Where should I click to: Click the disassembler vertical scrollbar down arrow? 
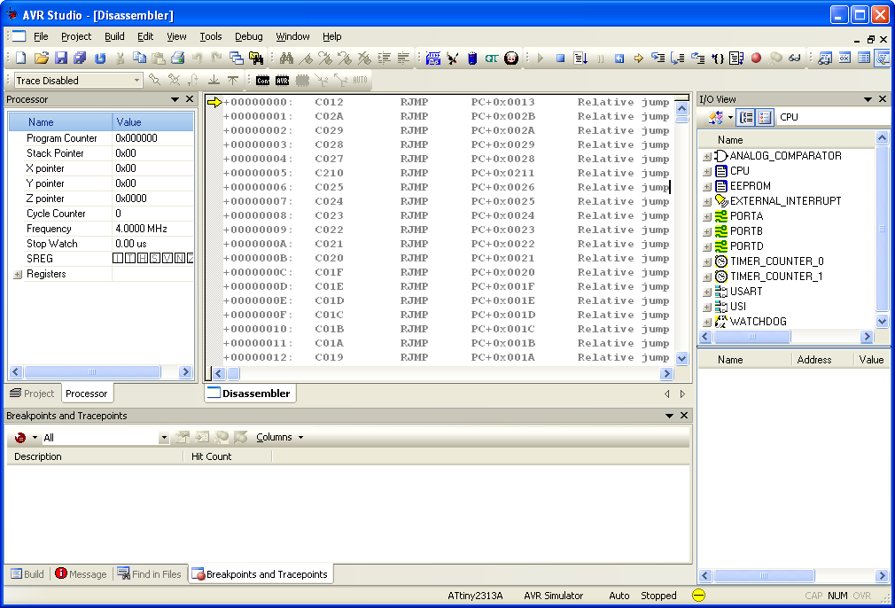pos(681,359)
